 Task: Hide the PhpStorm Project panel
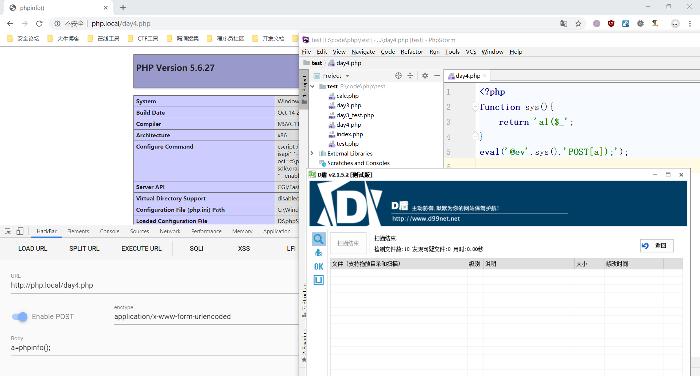pyautogui.click(x=437, y=76)
